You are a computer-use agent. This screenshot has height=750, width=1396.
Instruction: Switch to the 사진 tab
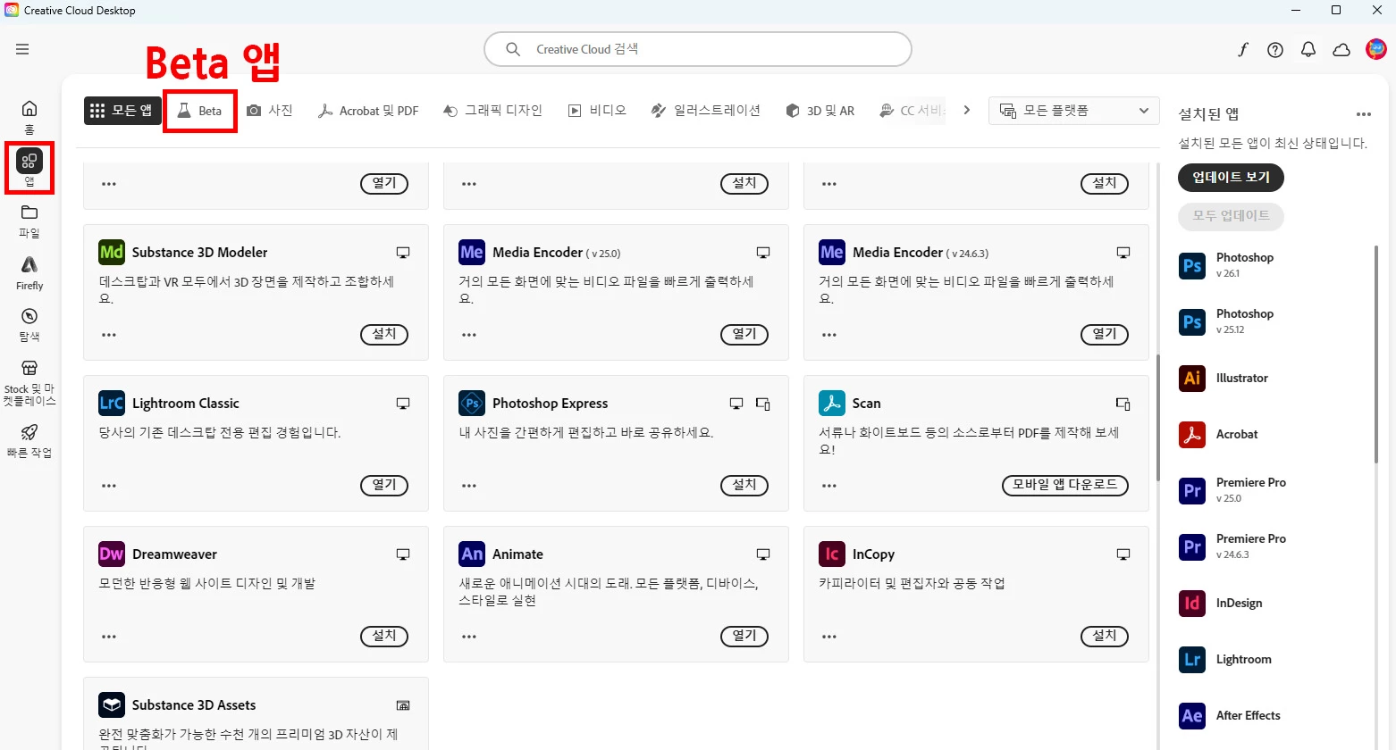pyautogui.click(x=270, y=110)
